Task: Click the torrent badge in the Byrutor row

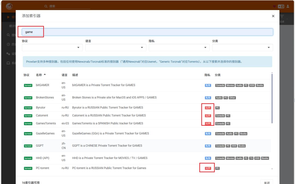Action: click(x=28, y=108)
